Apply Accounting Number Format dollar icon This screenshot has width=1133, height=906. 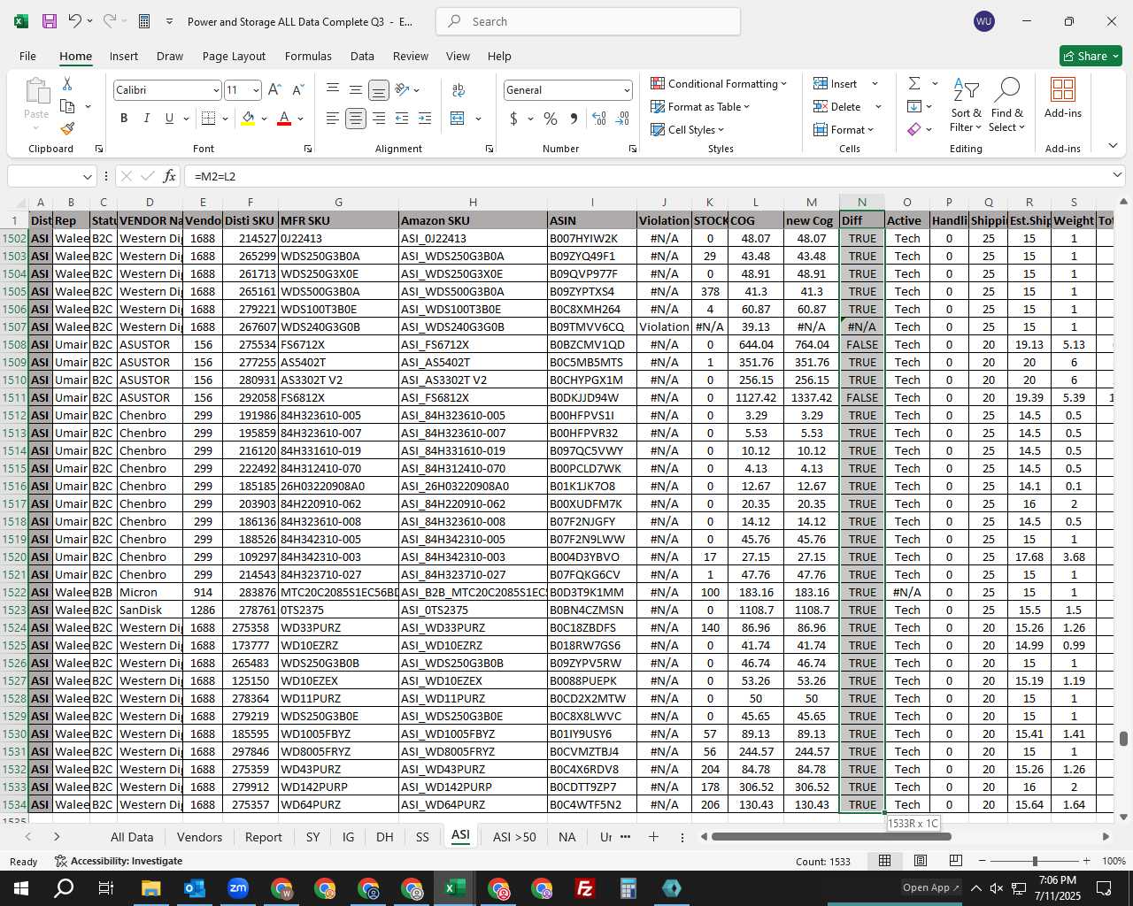coord(514,119)
